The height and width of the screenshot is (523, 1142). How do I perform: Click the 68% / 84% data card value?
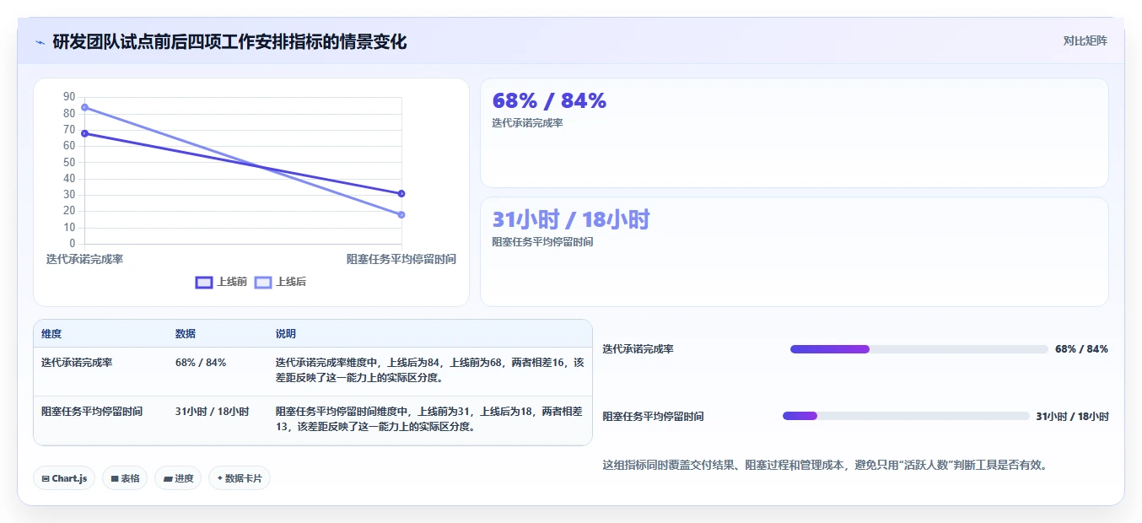pyautogui.click(x=549, y=101)
